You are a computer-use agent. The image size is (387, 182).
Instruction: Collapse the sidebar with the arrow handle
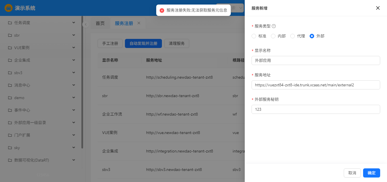[x=85, y=25]
